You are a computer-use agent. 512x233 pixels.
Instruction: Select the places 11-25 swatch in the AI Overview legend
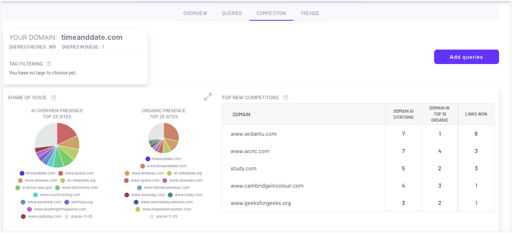click(67, 216)
